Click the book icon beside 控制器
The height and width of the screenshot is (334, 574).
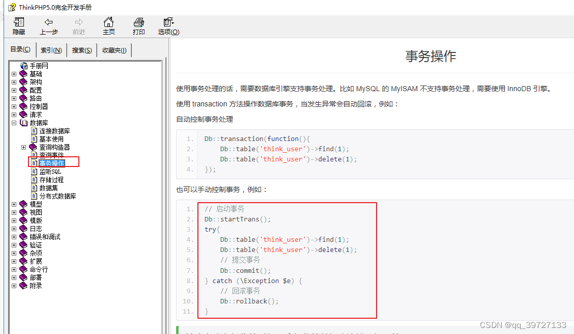tap(23, 106)
